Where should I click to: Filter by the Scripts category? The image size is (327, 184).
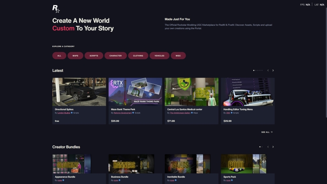(x=94, y=56)
